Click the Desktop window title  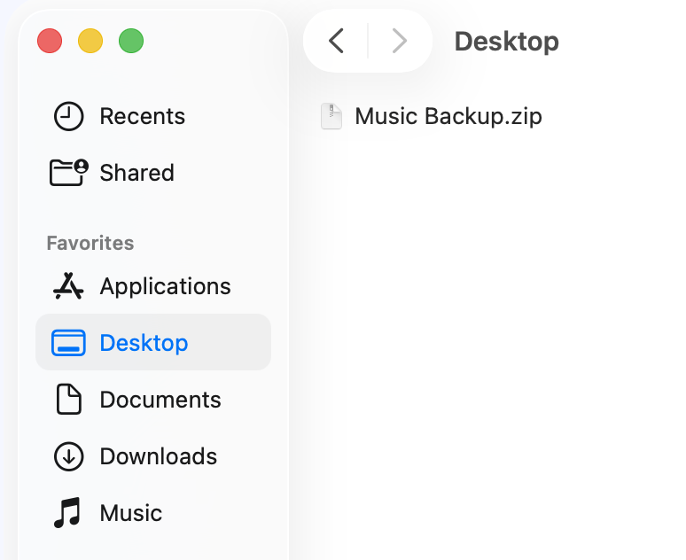(506, 41)
